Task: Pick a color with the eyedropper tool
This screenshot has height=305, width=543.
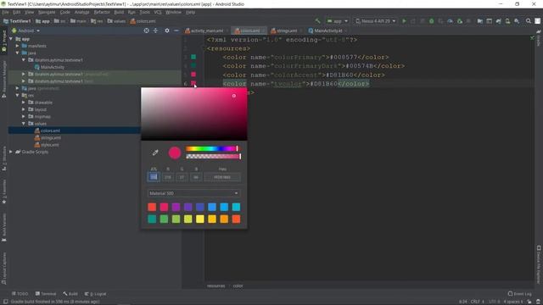Action: [x=155, y=152]
